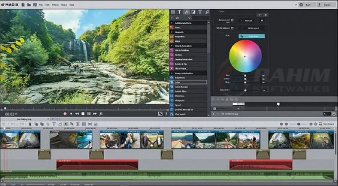Click the record button in the transport bar
This screenshot has width=338, height=186.
point(65,114)
